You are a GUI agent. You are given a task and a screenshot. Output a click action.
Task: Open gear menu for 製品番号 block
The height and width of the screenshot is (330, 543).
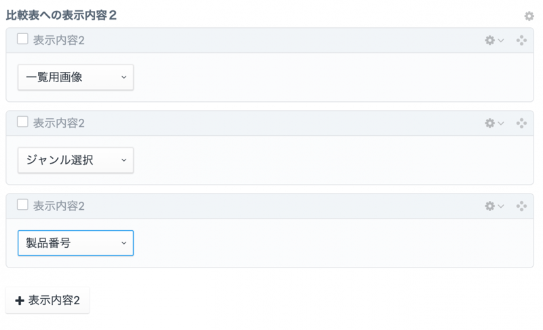(494, 206)
